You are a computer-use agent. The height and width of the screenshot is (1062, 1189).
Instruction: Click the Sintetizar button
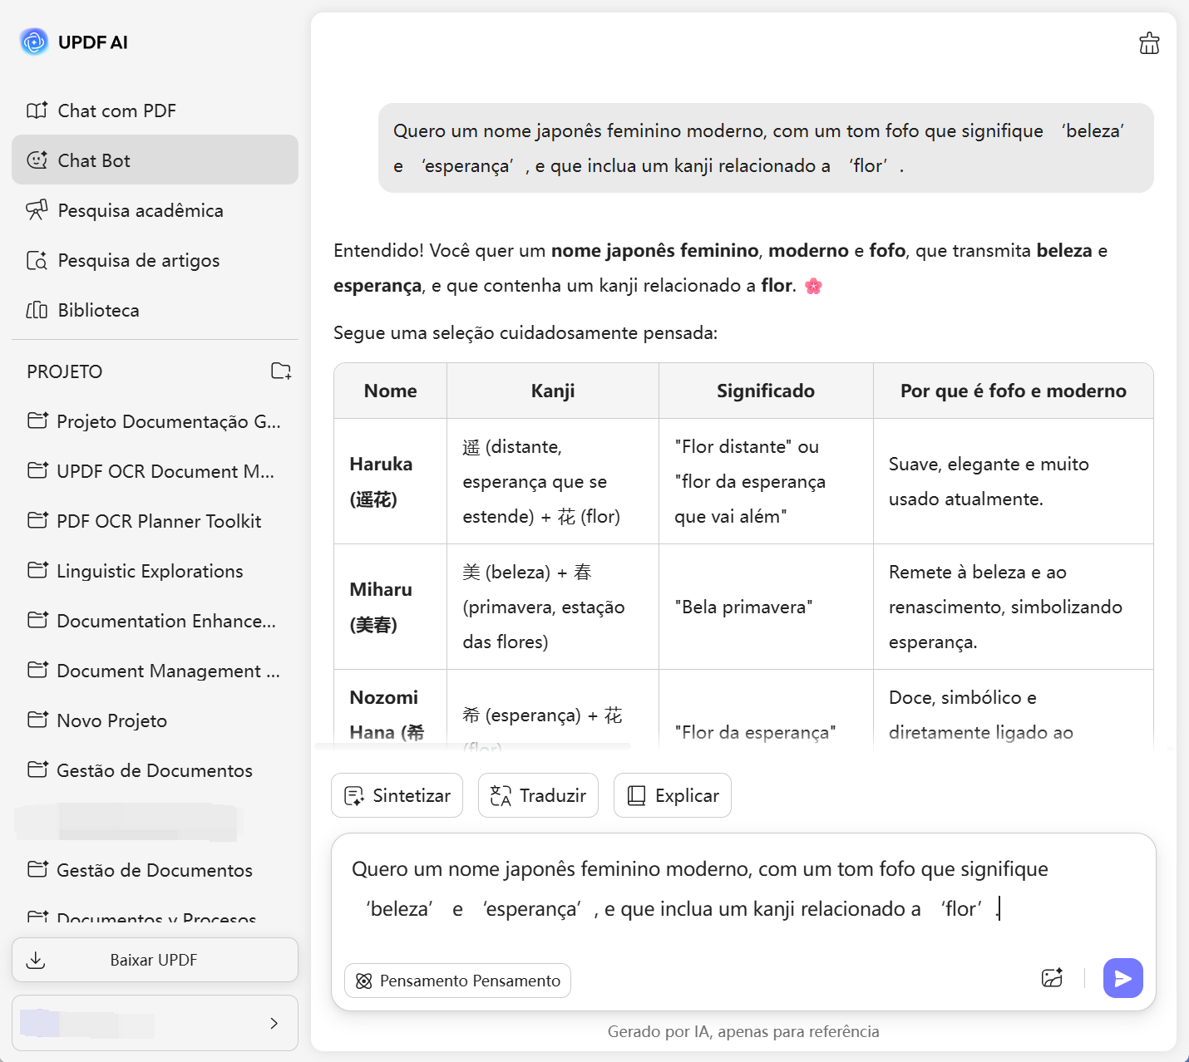pyautogui.click(x=397, y=796)
